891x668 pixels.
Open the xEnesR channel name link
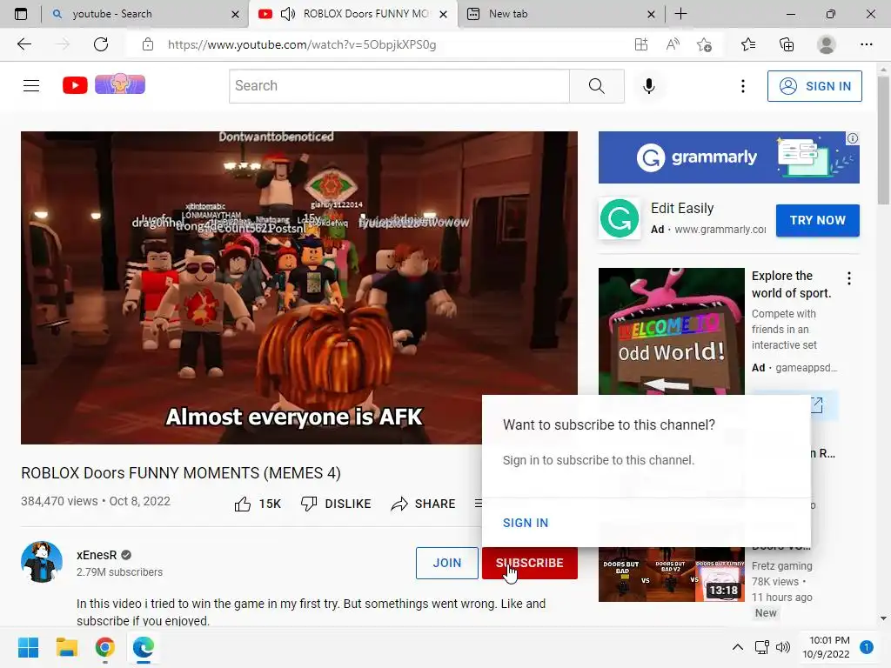click(x=97, y=555)
